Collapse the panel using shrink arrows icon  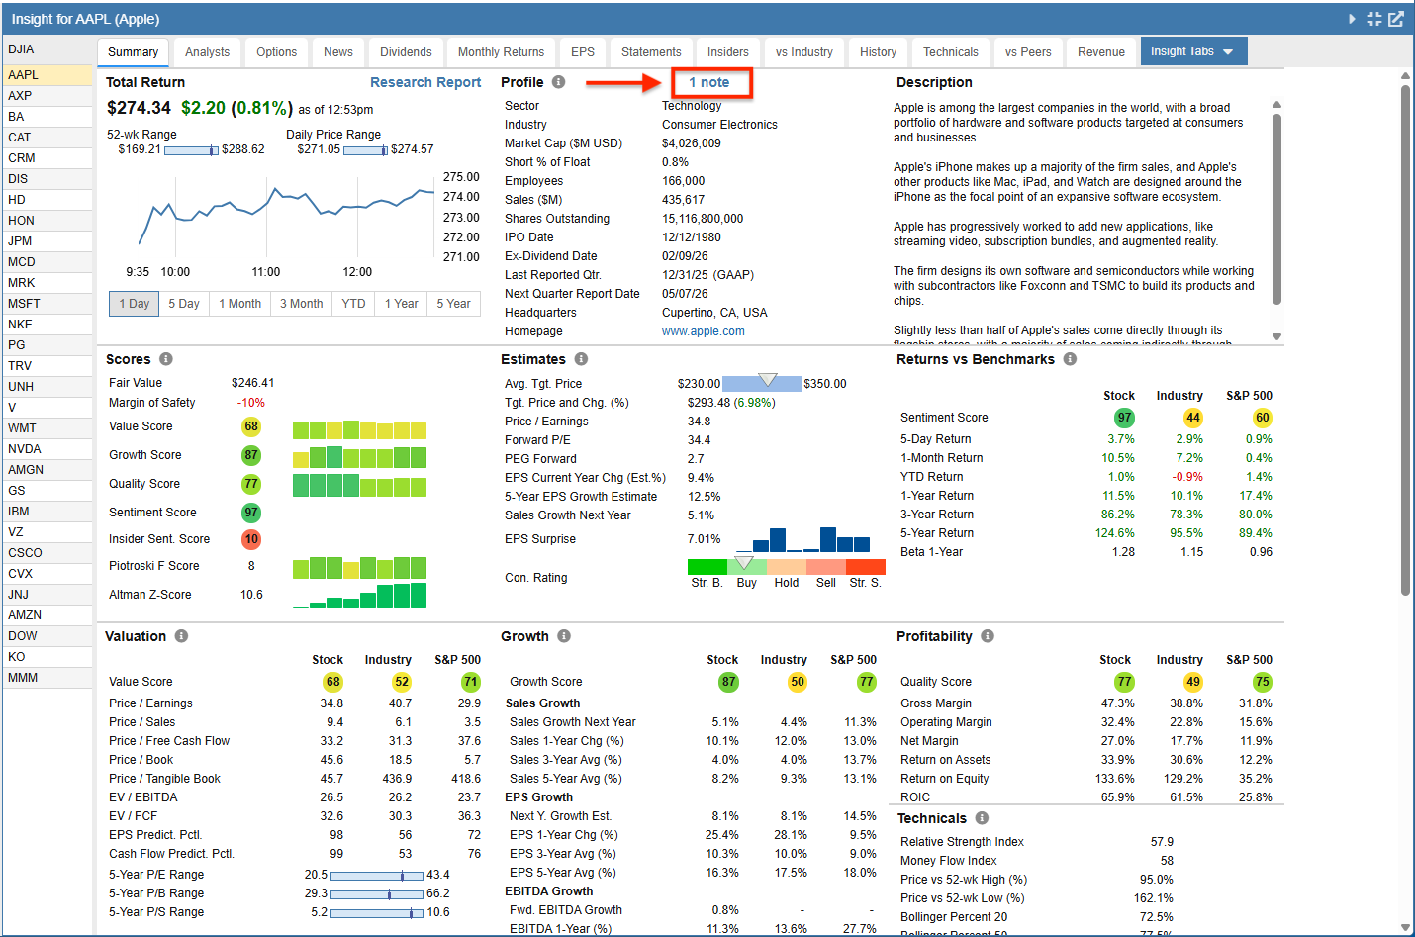click(x=1374, y=19)
